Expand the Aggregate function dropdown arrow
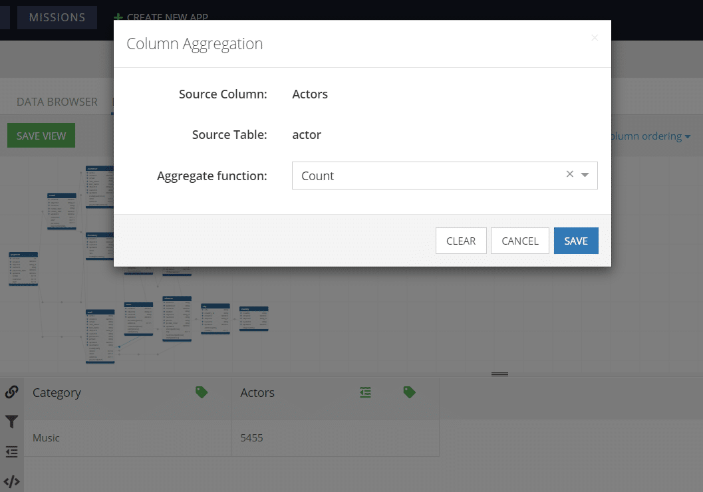 point(585,175)
